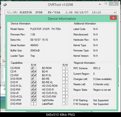
Task: Toggle BD-R write checkbox
Action: click(x=67, y=72)
